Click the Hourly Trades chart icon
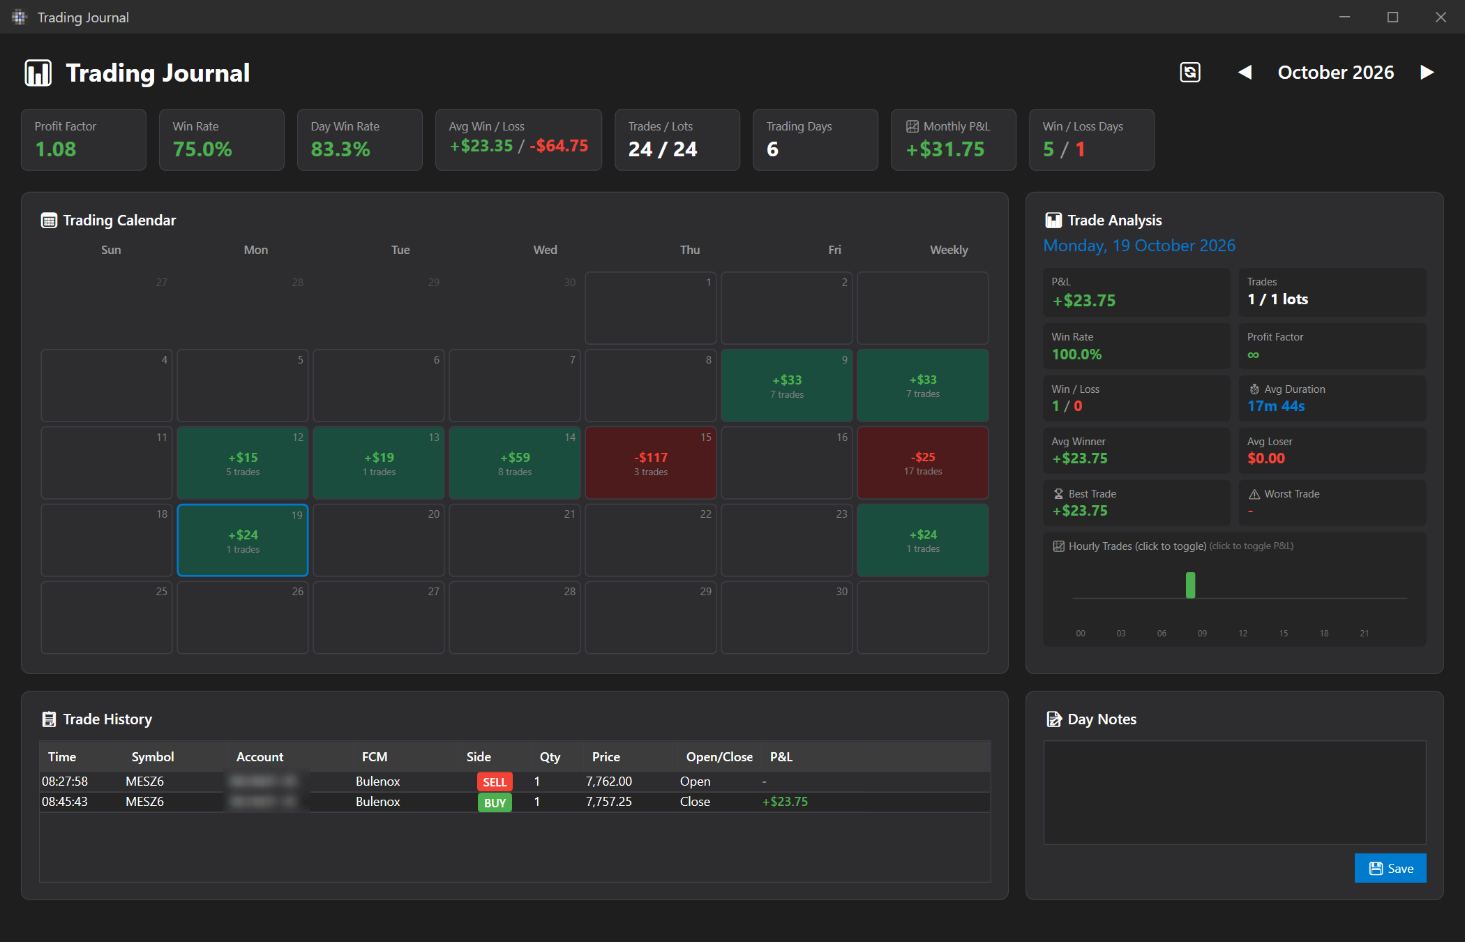 pos(1058,546)
